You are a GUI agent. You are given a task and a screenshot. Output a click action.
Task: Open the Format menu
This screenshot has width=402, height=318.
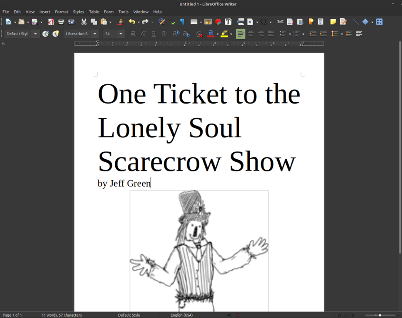pos(61,12)
